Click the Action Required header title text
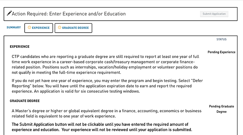 click(x=69, y=14)
